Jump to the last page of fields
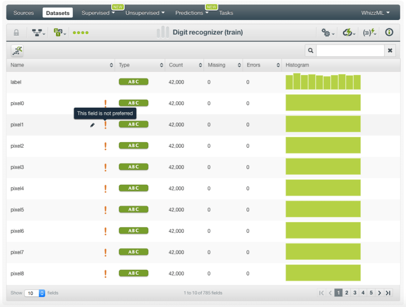406x307 pixels. pos(387,293)
